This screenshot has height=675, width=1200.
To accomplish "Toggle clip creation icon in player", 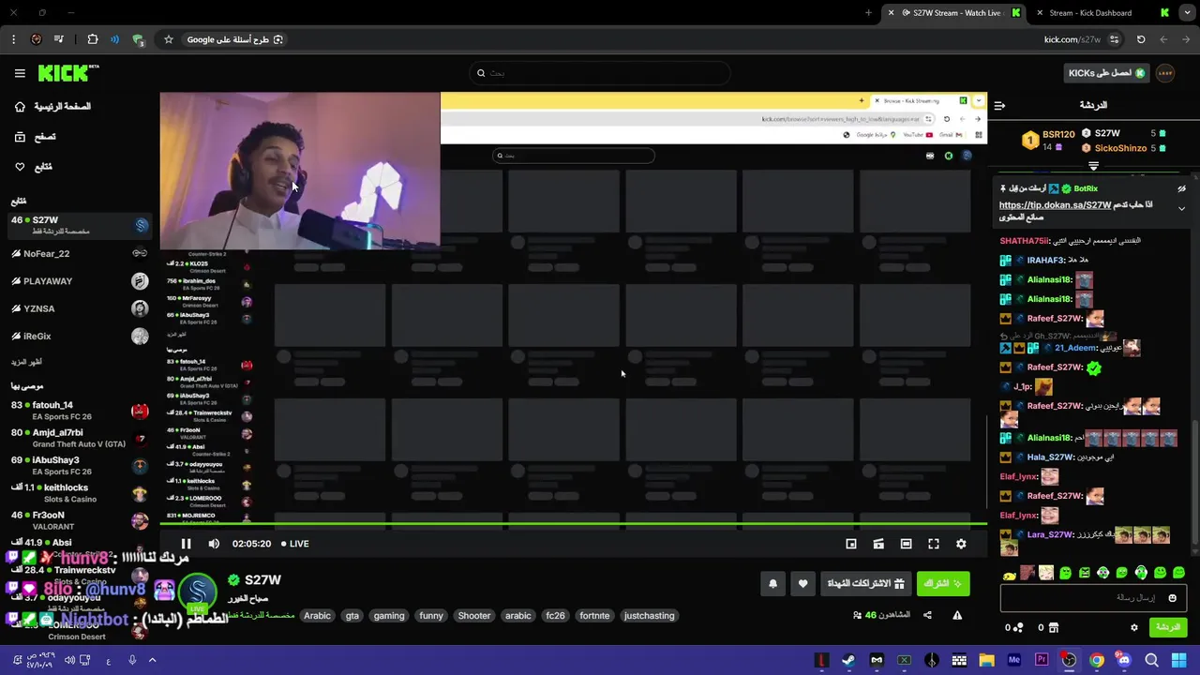I will (x=878, y=544).
